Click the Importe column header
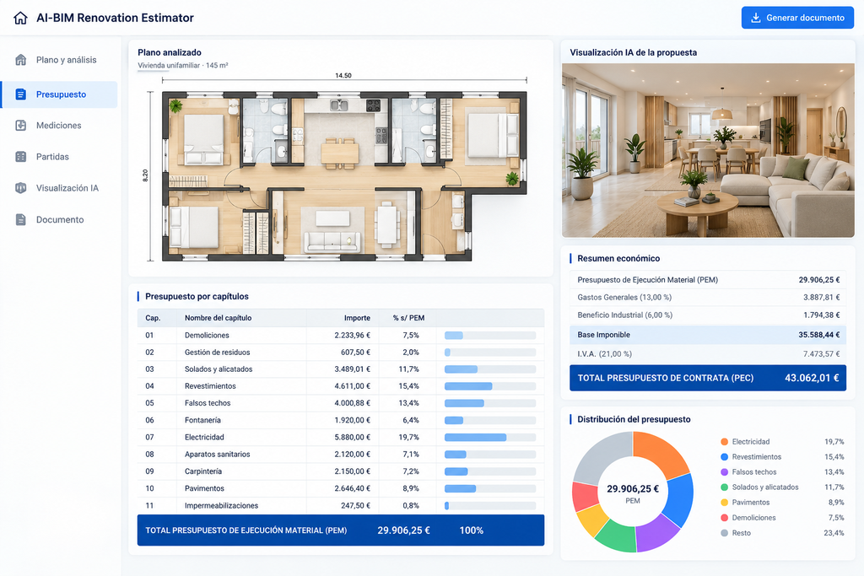 click(x=357, y=318)
